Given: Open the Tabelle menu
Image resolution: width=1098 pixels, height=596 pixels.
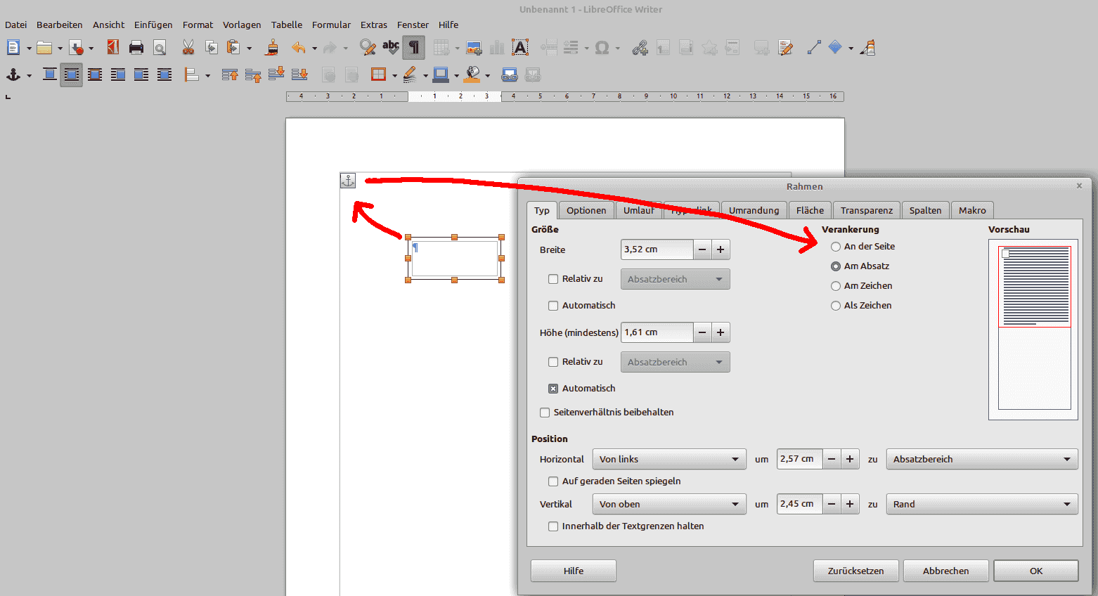Looking at the screenshot, I should 286,25.
